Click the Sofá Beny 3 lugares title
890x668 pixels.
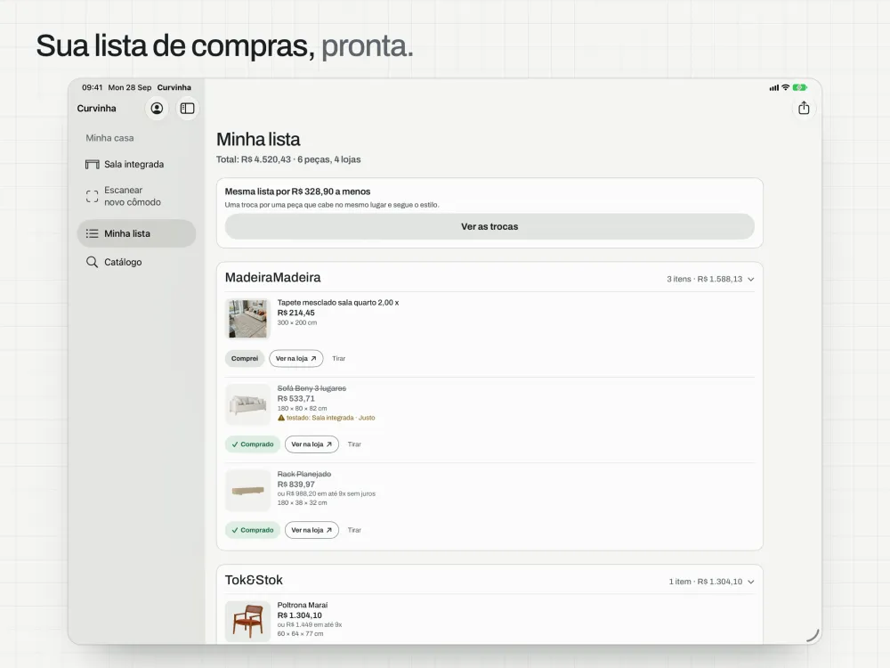pos(311,388)
